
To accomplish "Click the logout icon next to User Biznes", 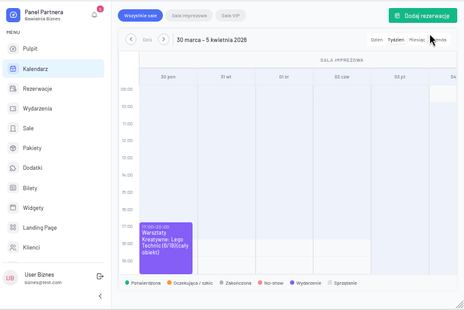I will pos(100,276).
